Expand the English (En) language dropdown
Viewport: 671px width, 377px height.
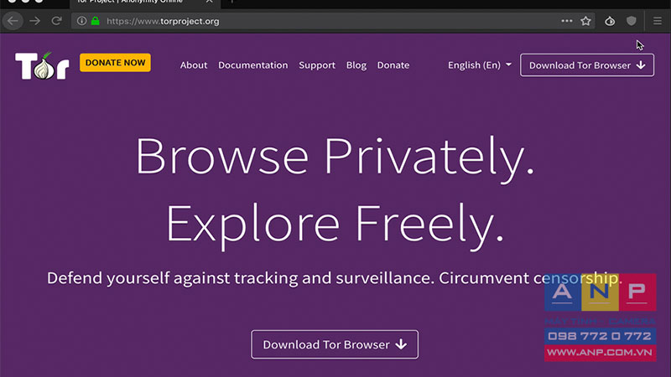[x=479, y=65]
